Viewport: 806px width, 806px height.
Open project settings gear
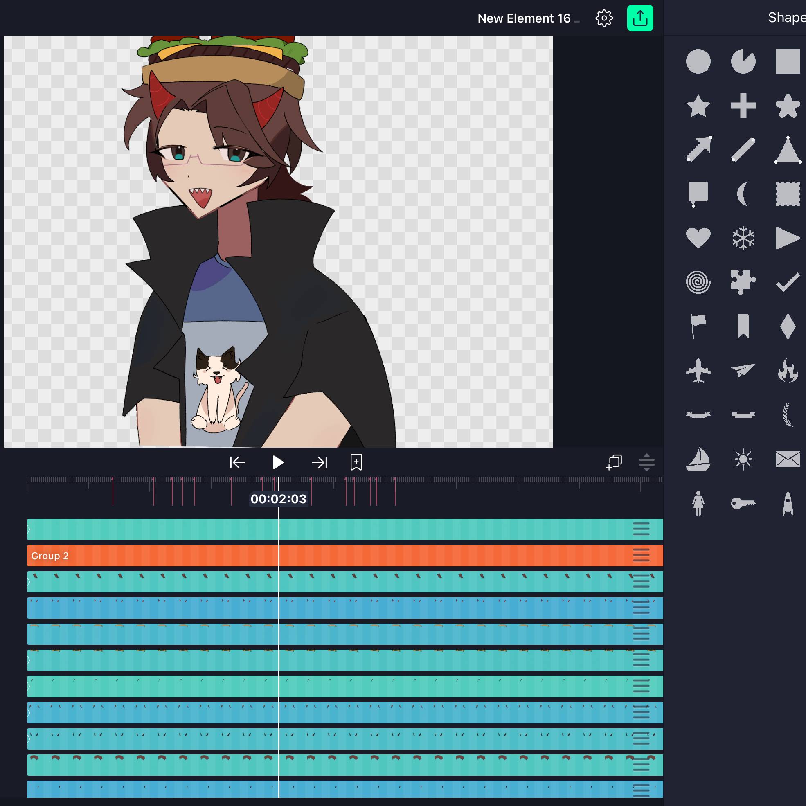(604, 18)
